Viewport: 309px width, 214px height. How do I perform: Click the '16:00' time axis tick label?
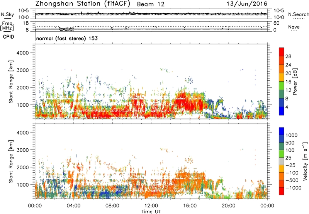point(190,206)
